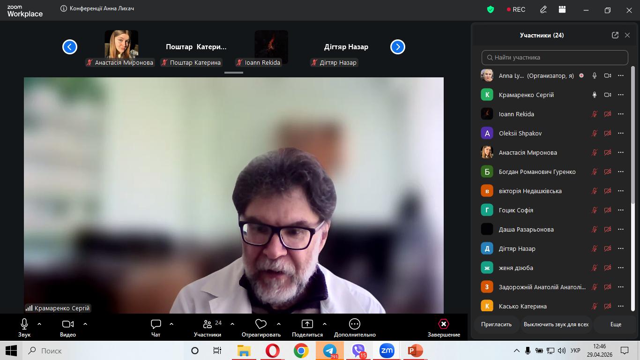Open the Дополнительно more menu

355,328
